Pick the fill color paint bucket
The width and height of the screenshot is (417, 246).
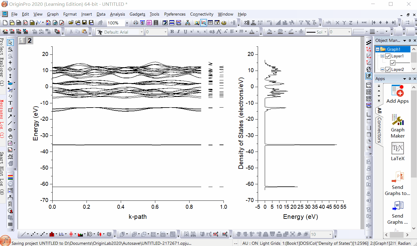(269, 32)
